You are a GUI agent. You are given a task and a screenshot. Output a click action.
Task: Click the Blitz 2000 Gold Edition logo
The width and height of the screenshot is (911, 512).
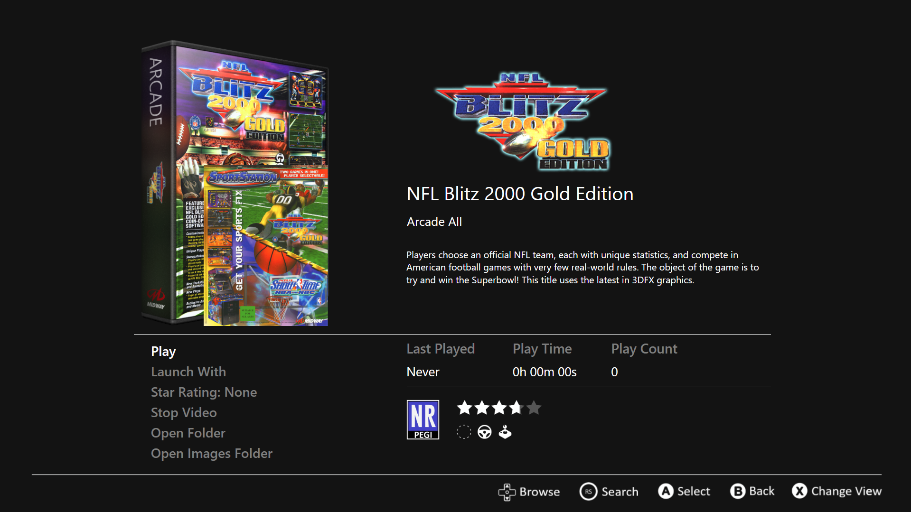coord(521,121)
